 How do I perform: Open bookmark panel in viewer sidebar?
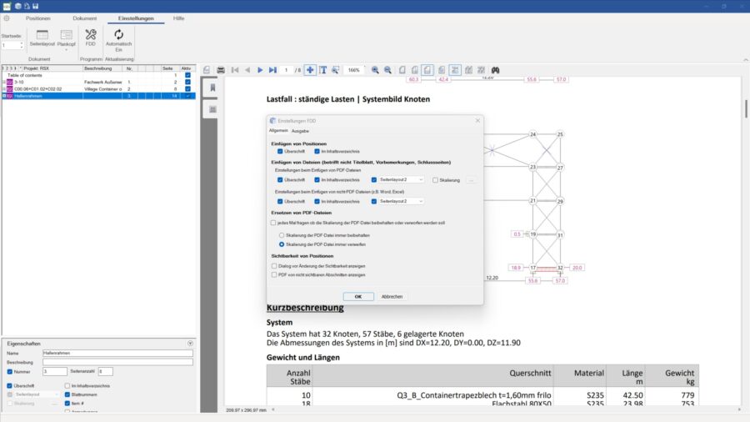point(212,88)
